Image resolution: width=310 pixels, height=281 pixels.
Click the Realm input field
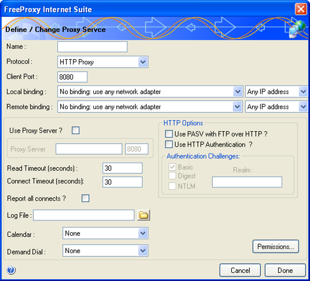[247, 182]
